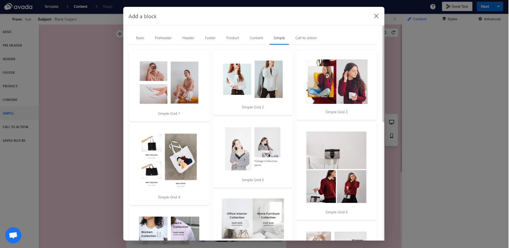Switch to desktop preview icon
The width and height of the screenshot is (509, 248).
(391, 122)
